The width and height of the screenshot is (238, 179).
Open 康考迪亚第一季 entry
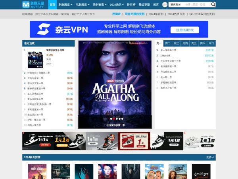point(35,109)
